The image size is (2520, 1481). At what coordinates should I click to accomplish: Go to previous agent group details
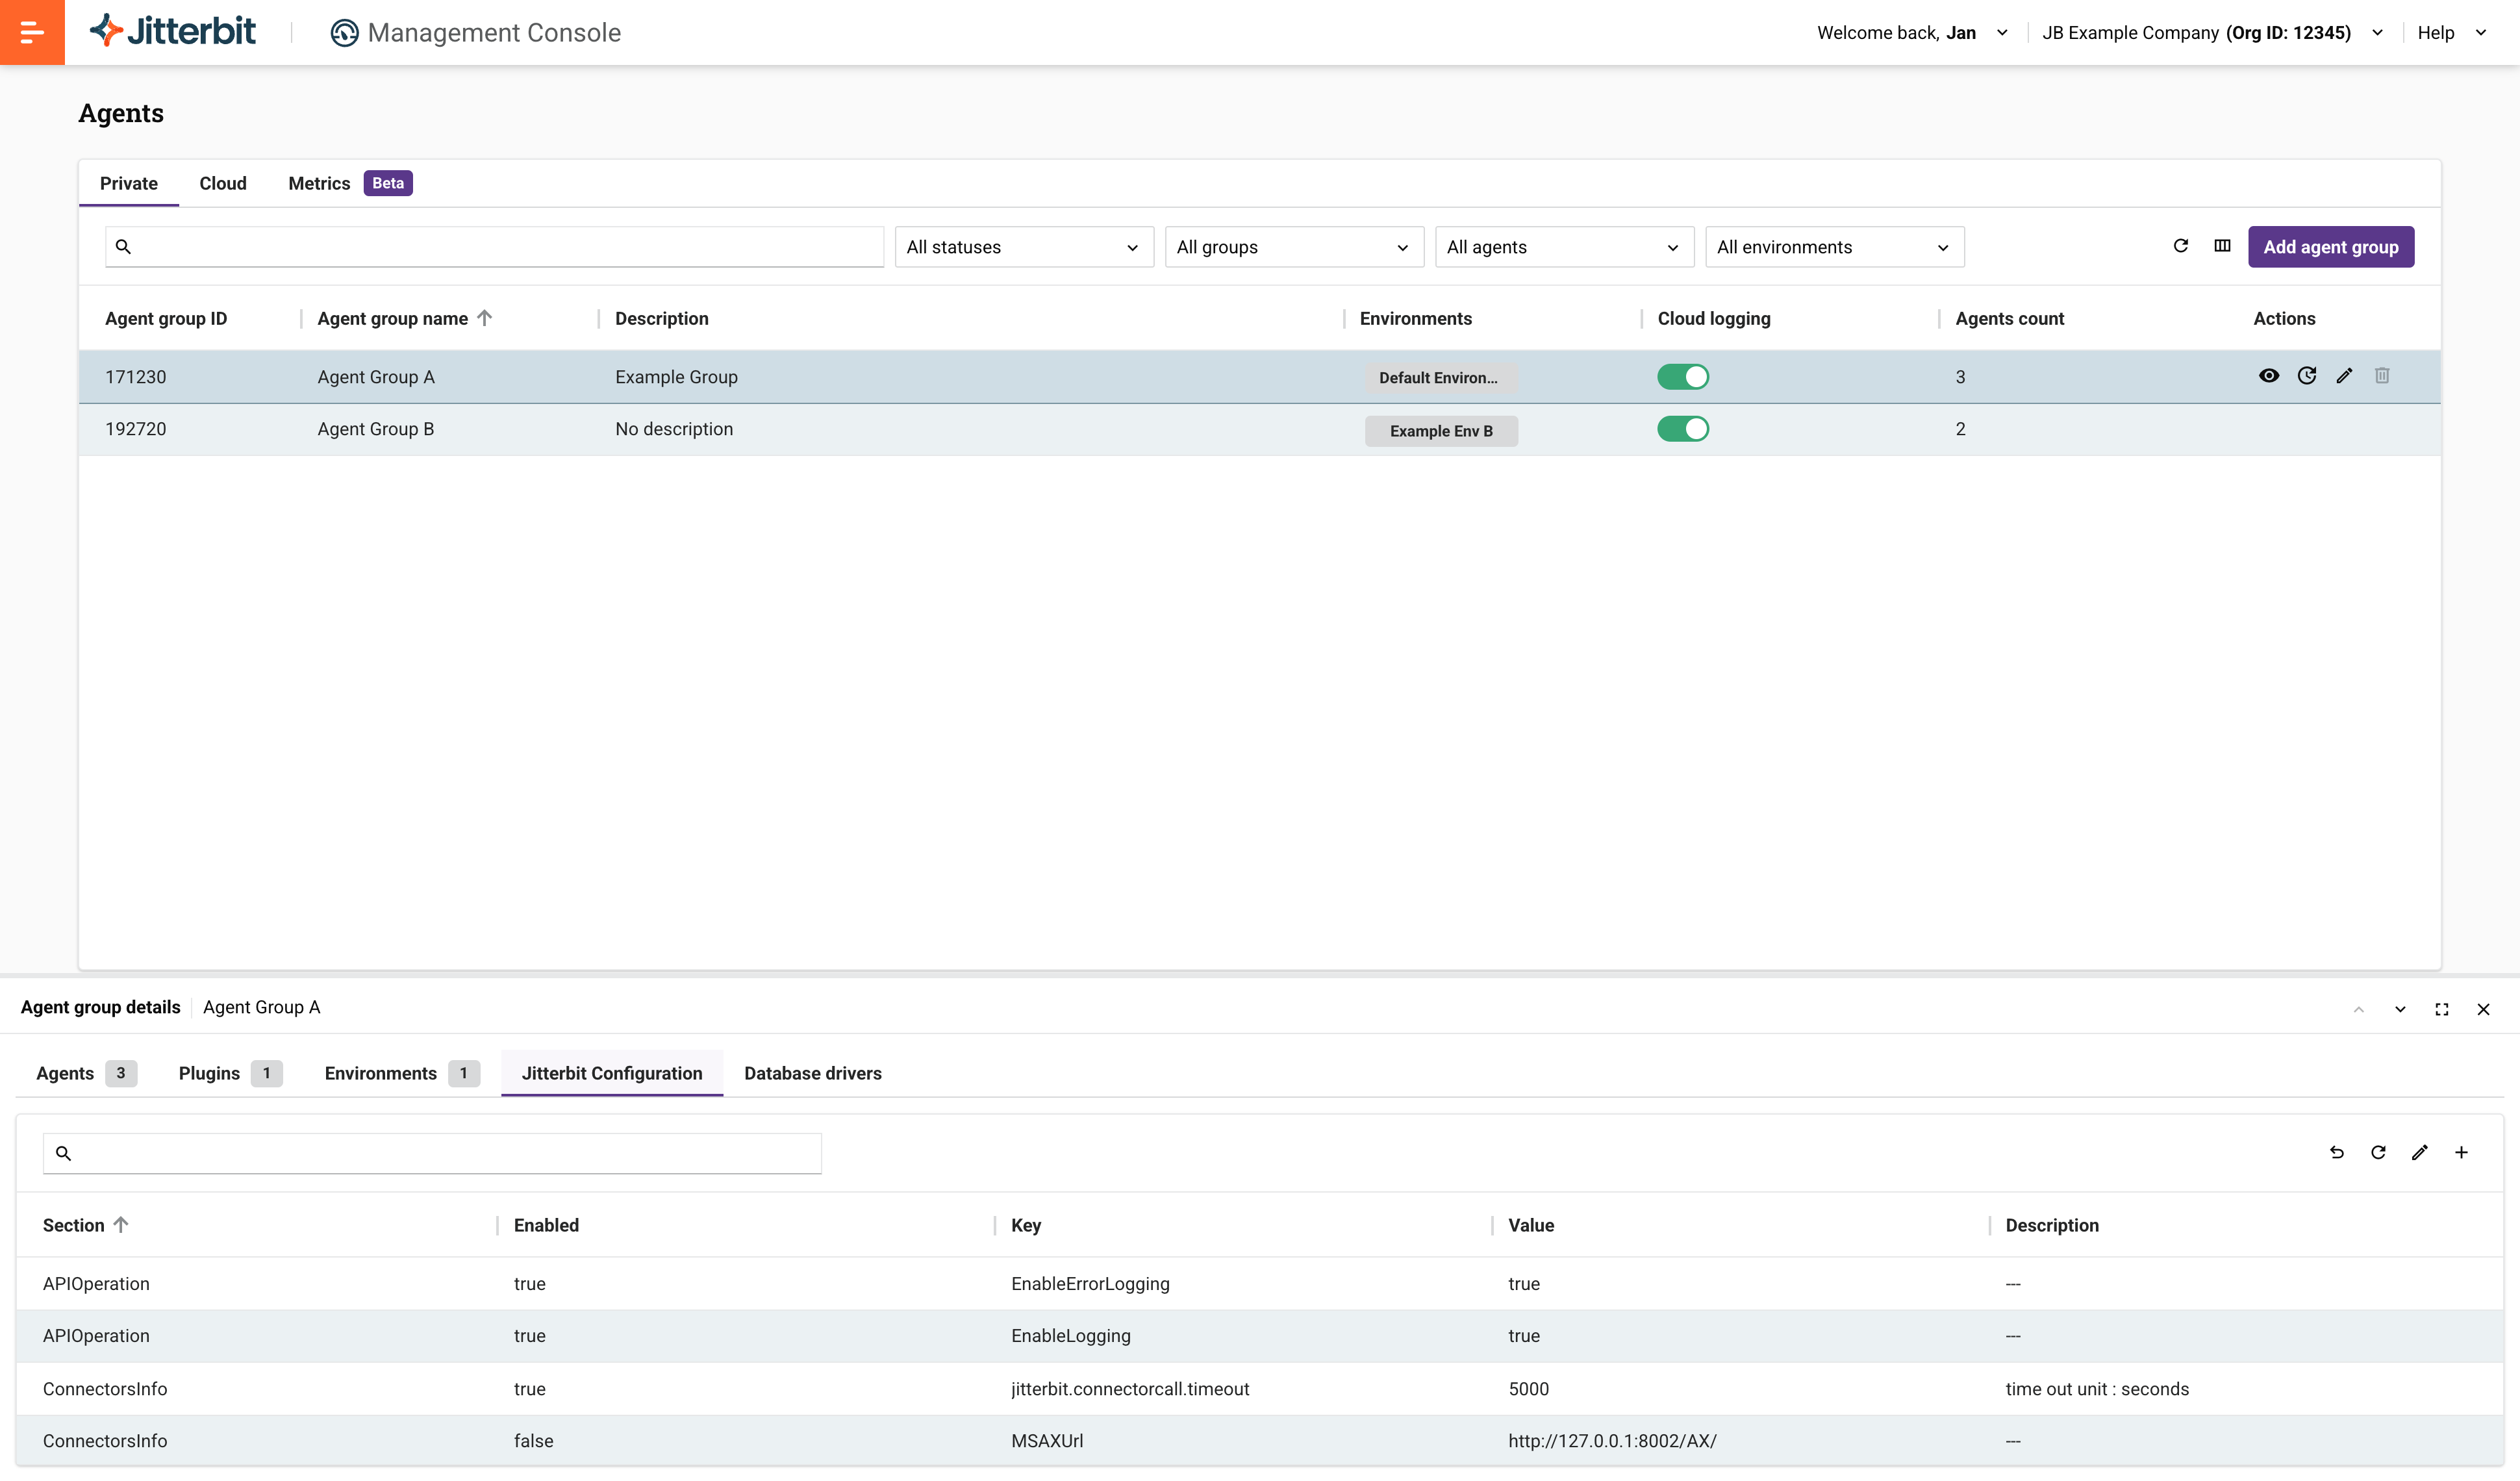point(2359,1010)
